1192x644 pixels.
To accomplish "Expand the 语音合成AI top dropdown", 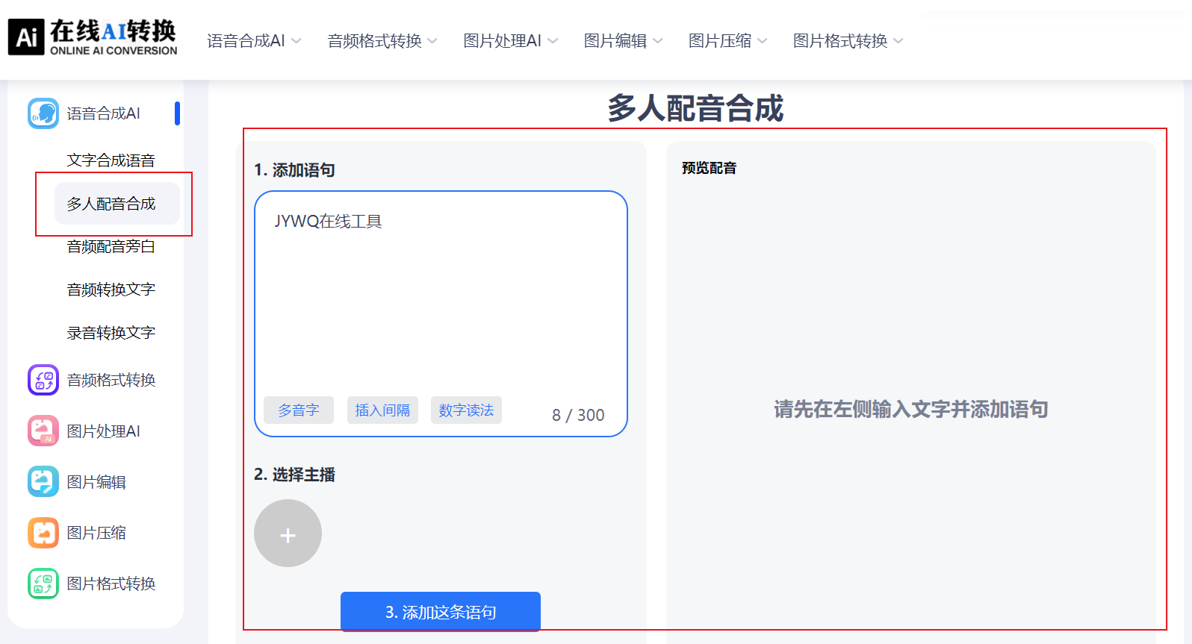I will (254, 41).
